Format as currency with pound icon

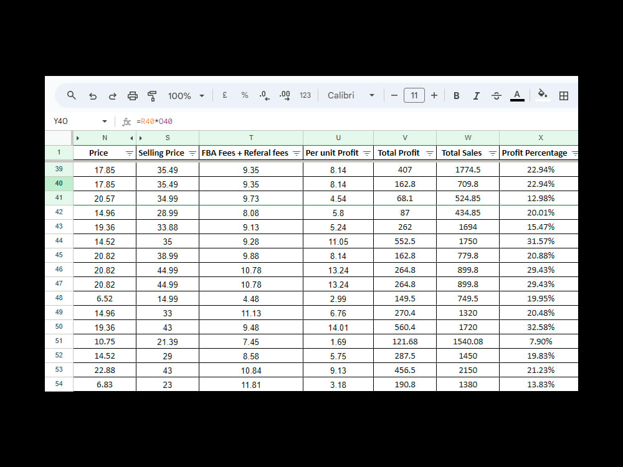[224, 95]
